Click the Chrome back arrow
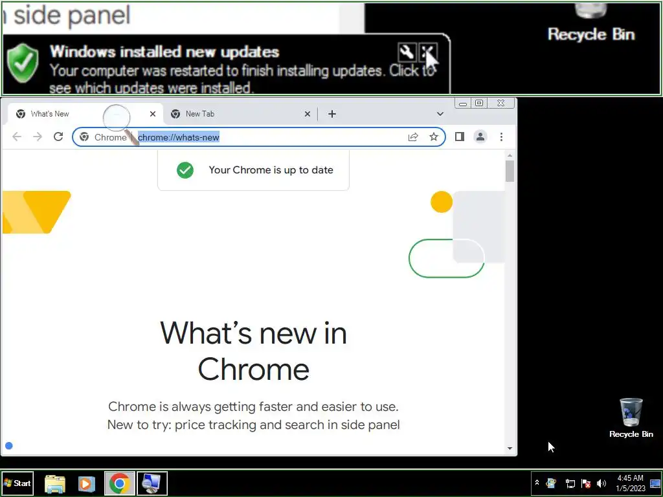The image size is (663, 497). 17,137
